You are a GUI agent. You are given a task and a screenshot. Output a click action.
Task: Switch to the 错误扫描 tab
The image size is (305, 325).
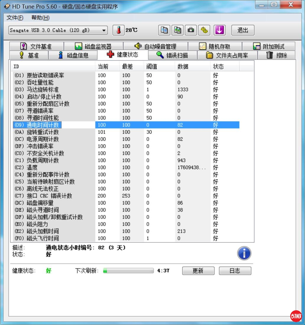click(x=172, y=55)
